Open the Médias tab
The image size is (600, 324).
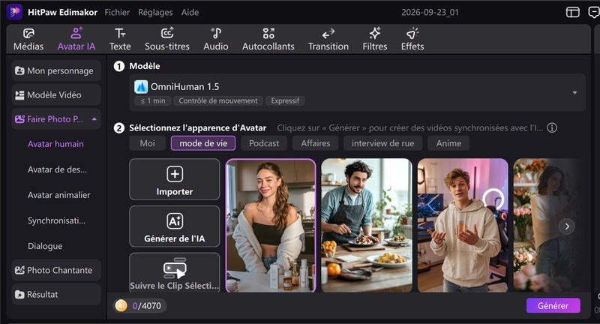[28, 40]
